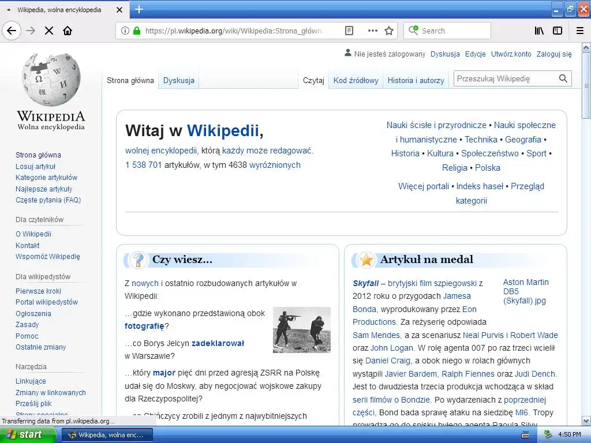The height and width of the screenshot is (443, 591).
Task: Open the Nauki ścisłe i przyrodnicze portal
Action: 436,125
